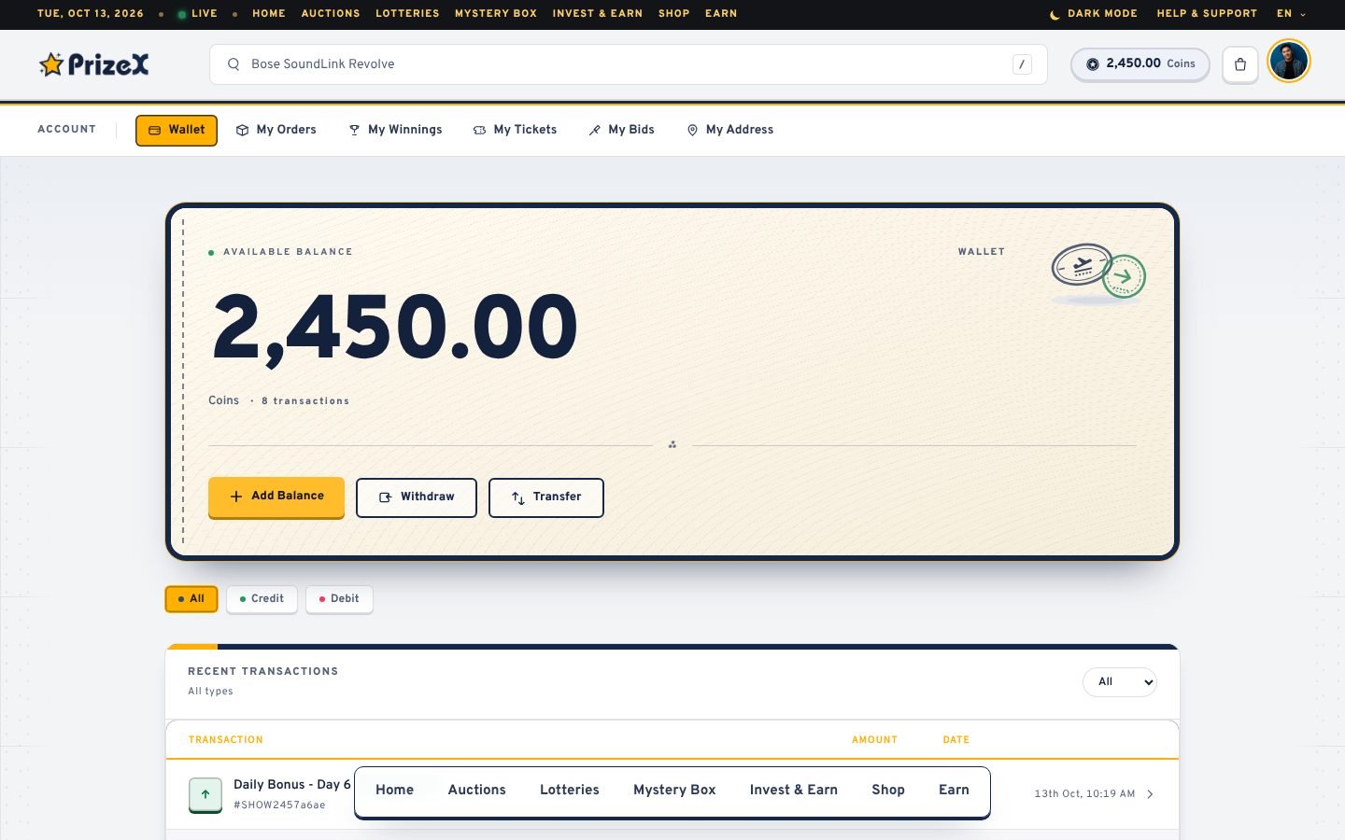Click the Daily Bonus - Day 6 row

click(672, 794)
